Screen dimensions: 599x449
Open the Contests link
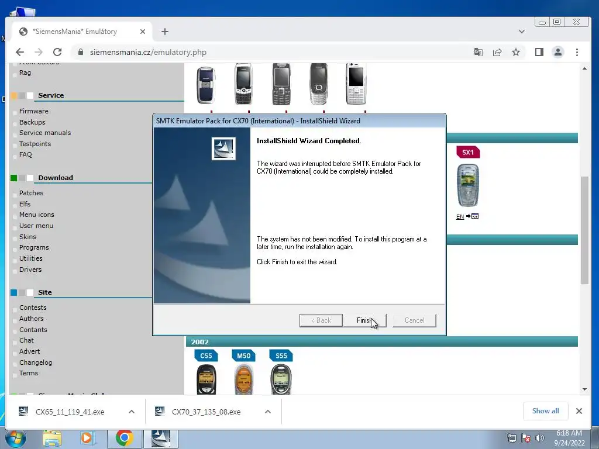pyautogui.click(x=33, y=308)
